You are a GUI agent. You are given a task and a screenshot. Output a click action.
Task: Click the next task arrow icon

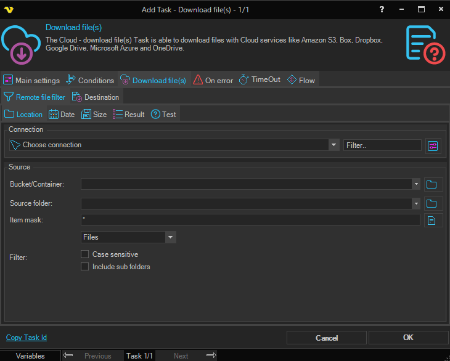(x=211, y=355)
